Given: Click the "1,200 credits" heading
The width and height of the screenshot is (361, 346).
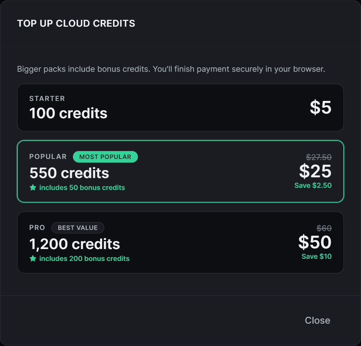Looking at the screenshot, I should point(75,244).
